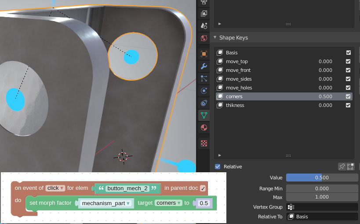Viewport: 360px width, 224px height.
Task: Click the move_top value 0.000
Action: [325, 61]
